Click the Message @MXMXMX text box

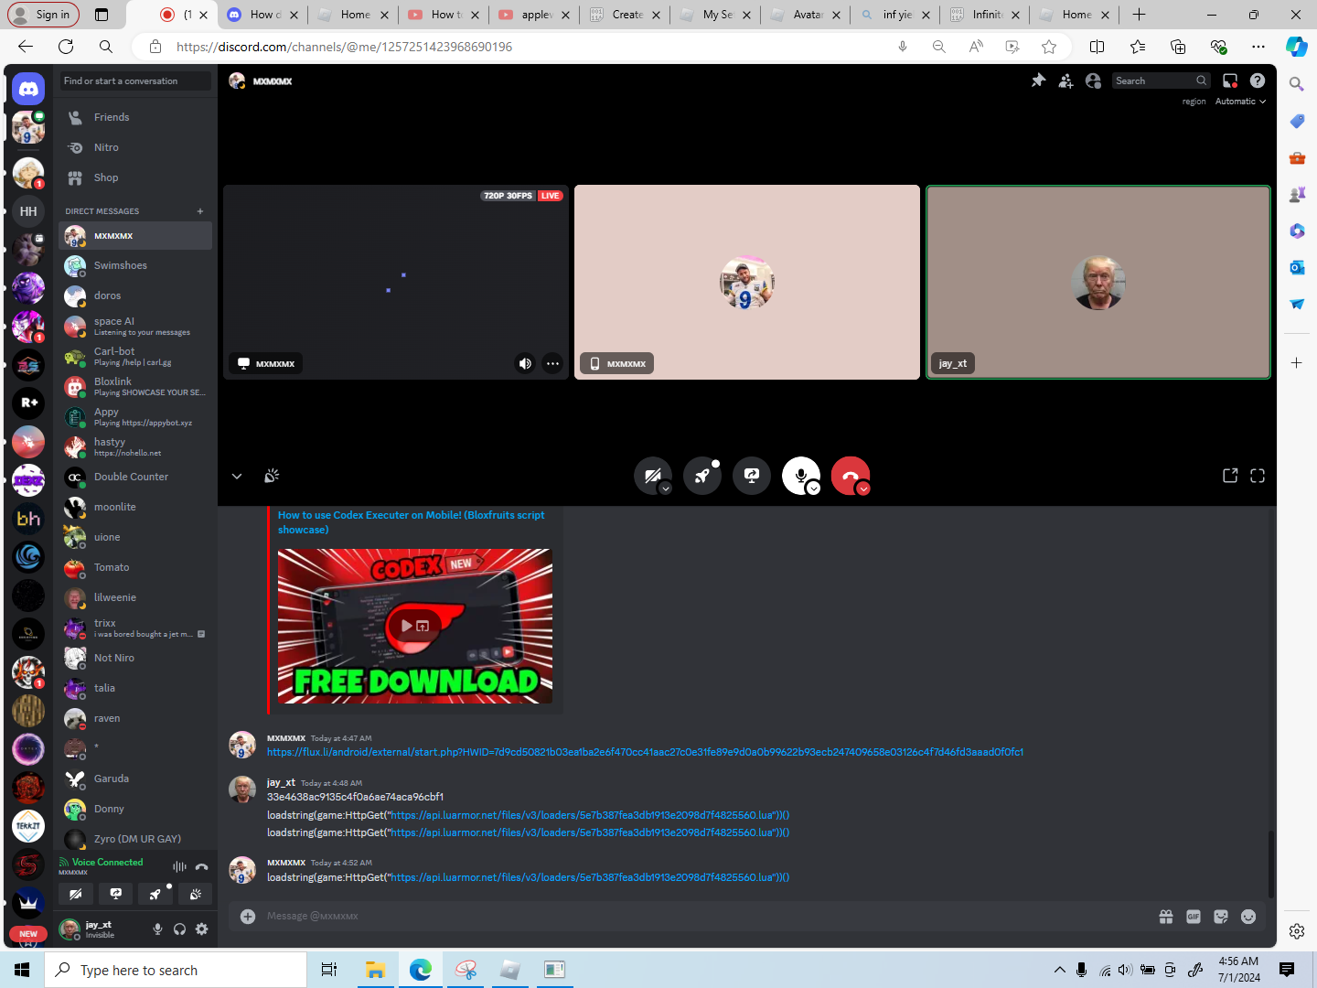coord(704,916)
